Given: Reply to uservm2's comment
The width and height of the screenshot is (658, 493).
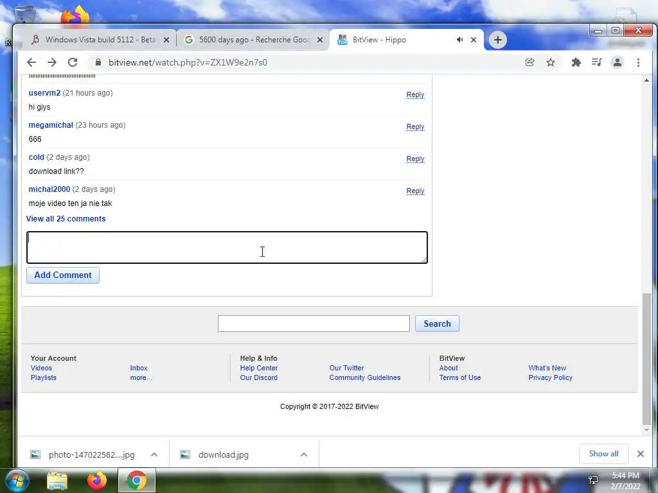Looking at the screenshot, I should pos(415,95).
